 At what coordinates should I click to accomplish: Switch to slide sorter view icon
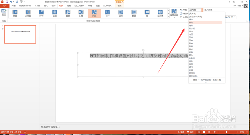204,132
